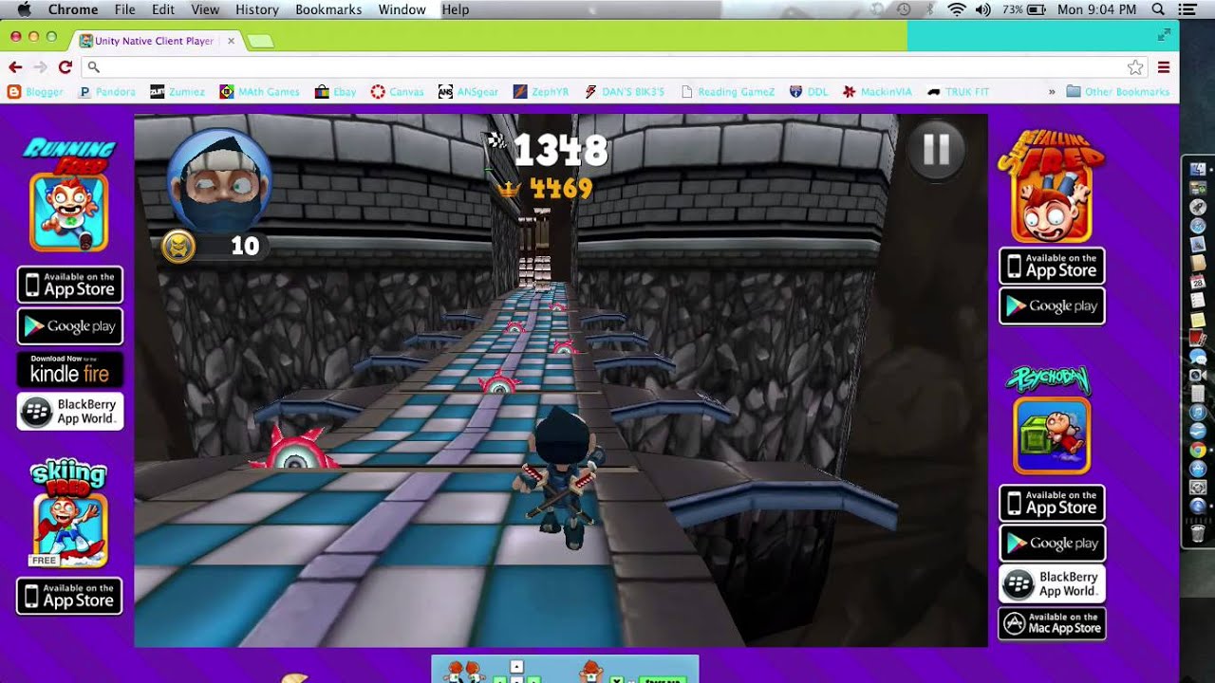Click the volume icon in menu bar

coord(982,9)
